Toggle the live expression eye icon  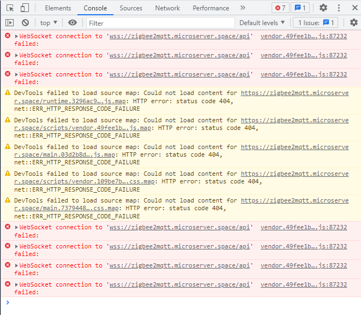click(x=73, y=22)
